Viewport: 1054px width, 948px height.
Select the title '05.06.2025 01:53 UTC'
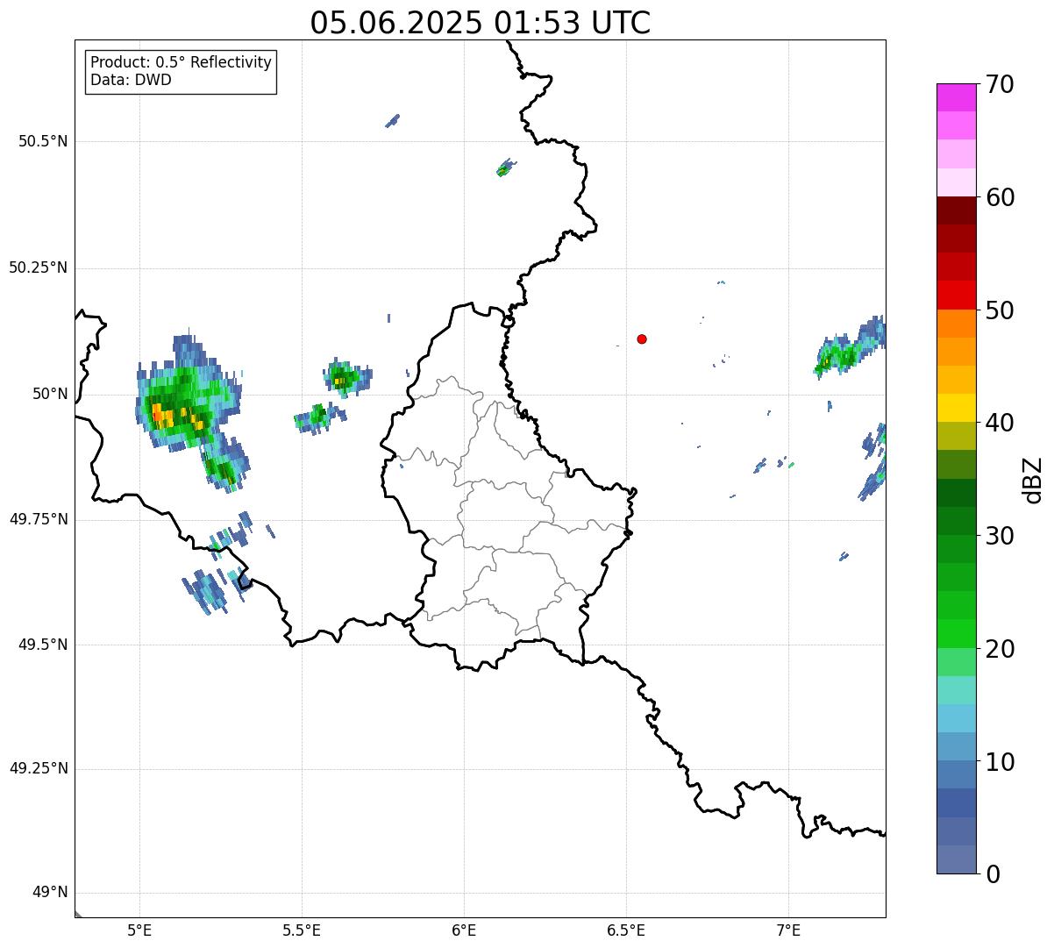481,23
